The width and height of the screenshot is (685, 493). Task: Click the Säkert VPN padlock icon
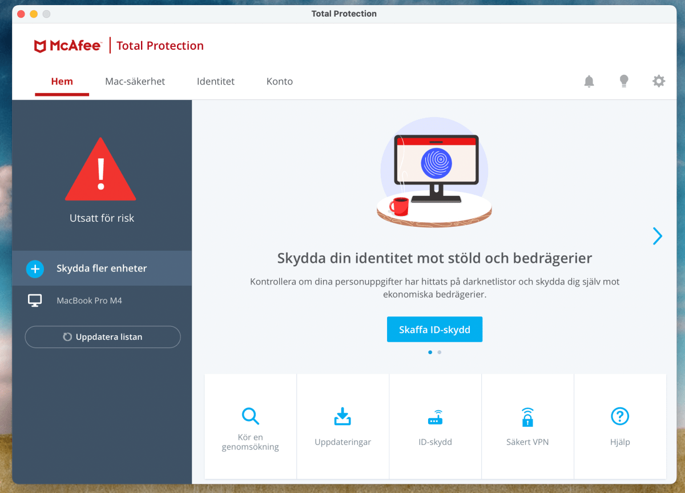(x=527, y=417)
